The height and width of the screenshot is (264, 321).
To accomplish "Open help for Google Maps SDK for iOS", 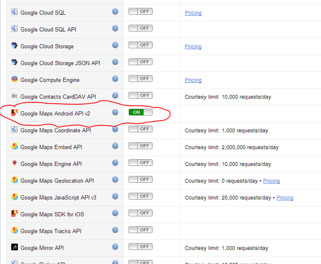I will click(115, 213).
